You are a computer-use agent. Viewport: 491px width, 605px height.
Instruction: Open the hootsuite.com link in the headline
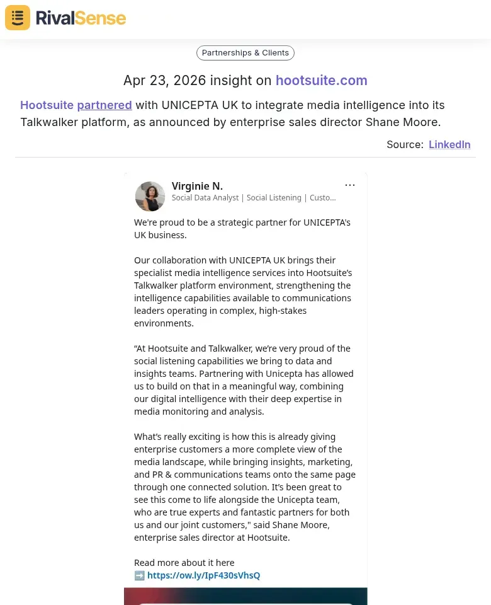click(321, 80)
